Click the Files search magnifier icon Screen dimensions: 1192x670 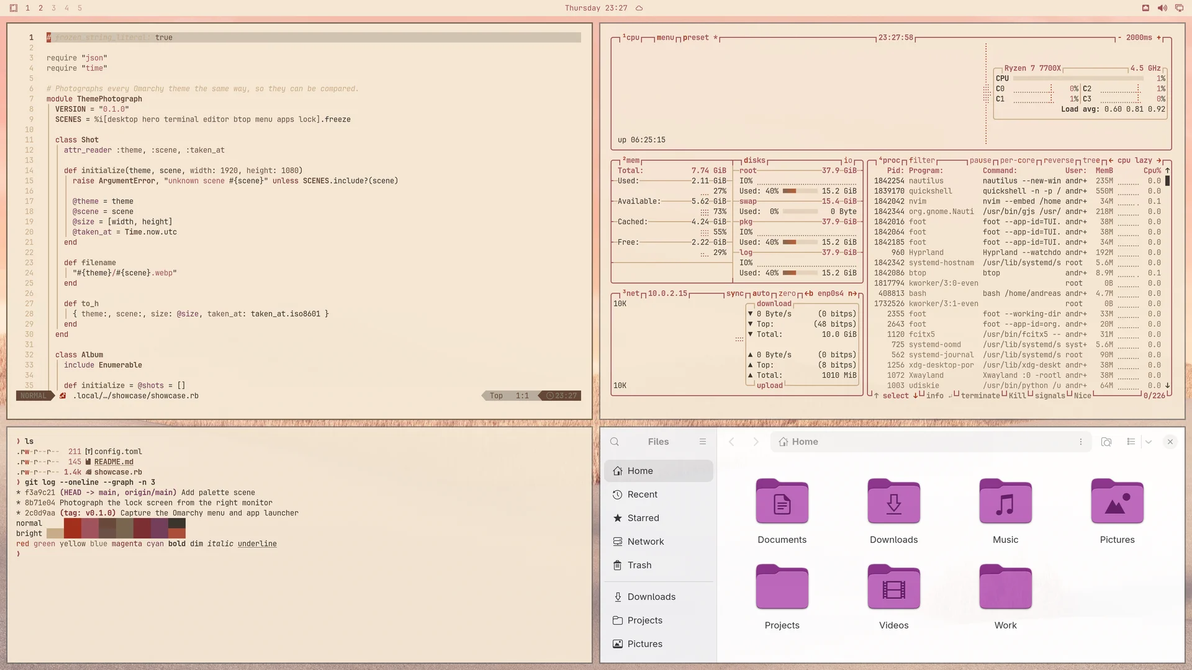click(615, 442)
